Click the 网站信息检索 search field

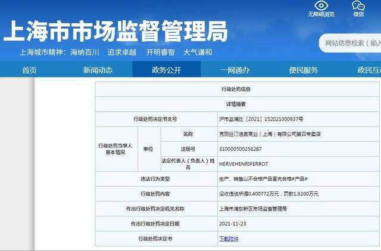click(x=350, y=43)
